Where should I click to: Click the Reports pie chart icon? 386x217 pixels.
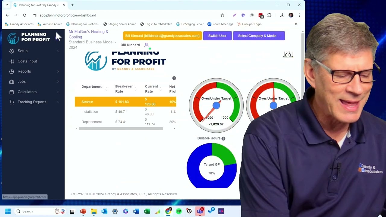(x=11, y=71)
